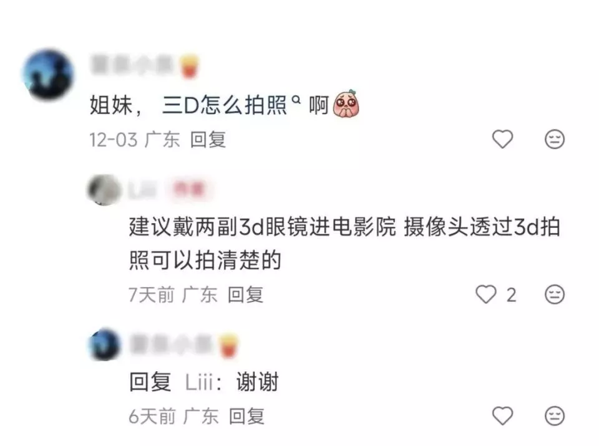Tap the crying peach emoji sticker
This screenshot has width=599, height=446.
click(x=346, y=104)
